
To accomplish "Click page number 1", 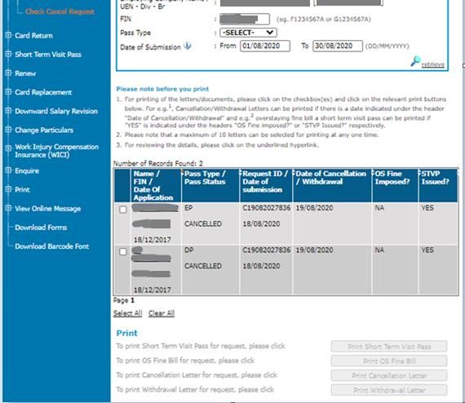I will (x=132, y=300).
